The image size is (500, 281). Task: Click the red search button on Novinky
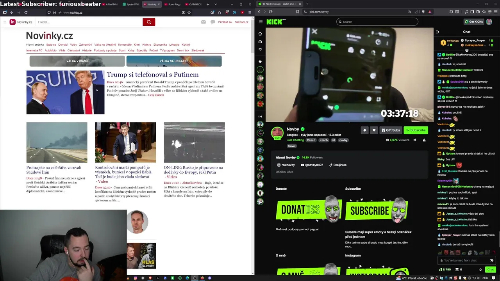point(149,22)
